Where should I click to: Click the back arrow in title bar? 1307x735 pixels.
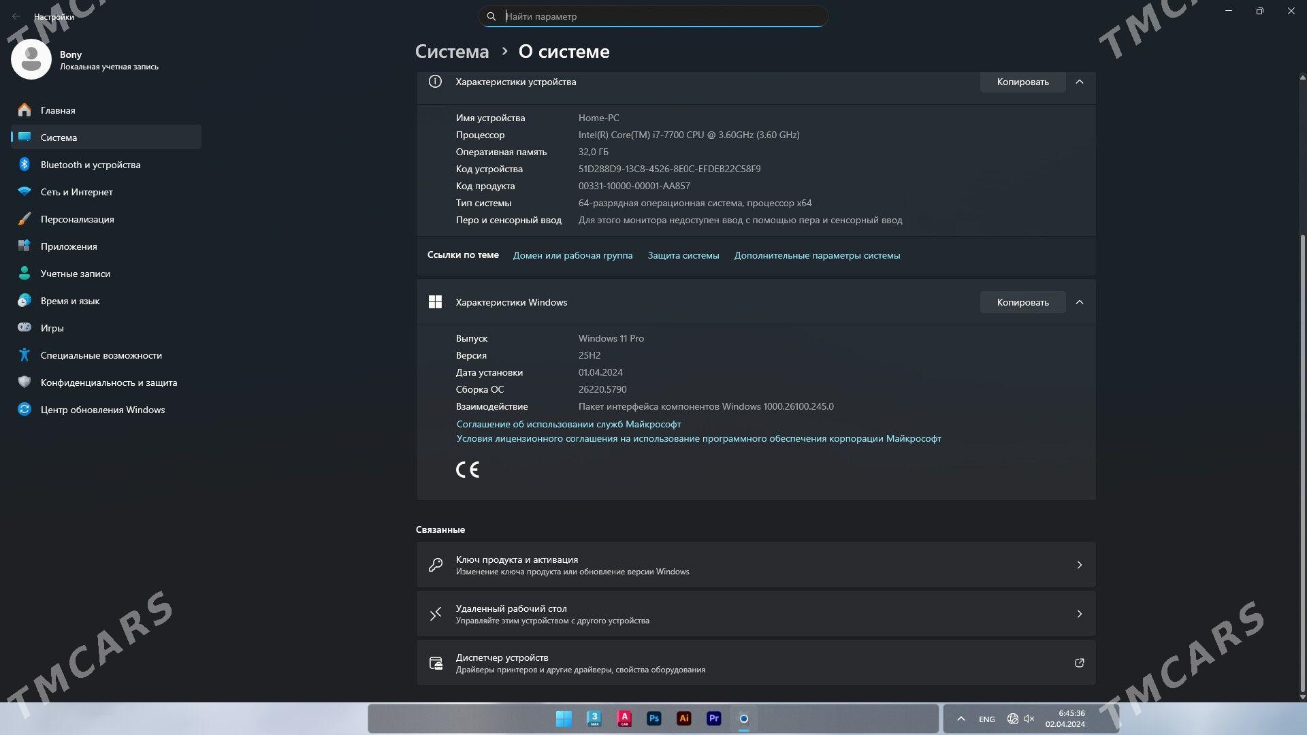tap(16, 16)
